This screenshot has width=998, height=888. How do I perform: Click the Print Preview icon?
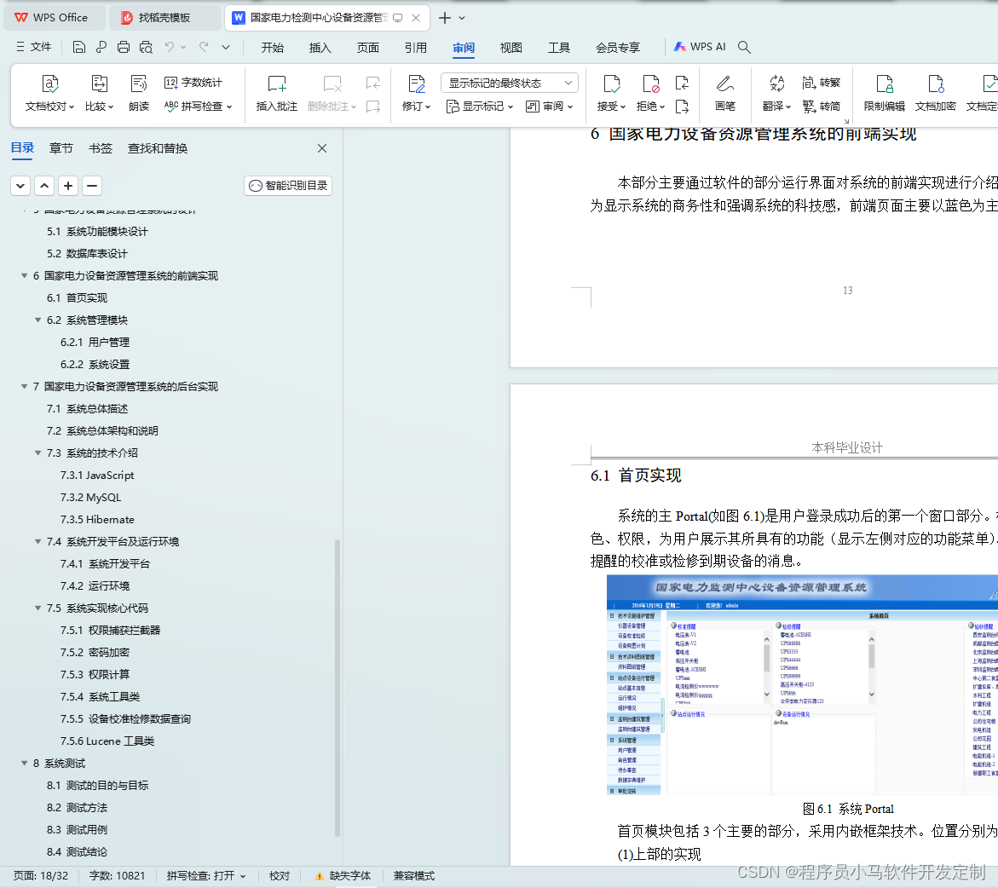(146, 47)
